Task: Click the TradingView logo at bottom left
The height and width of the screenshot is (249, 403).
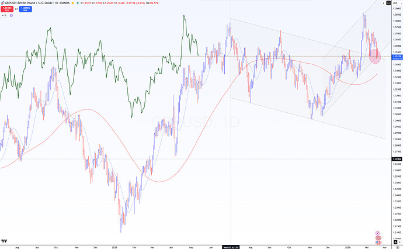Action: coord(4,241)
